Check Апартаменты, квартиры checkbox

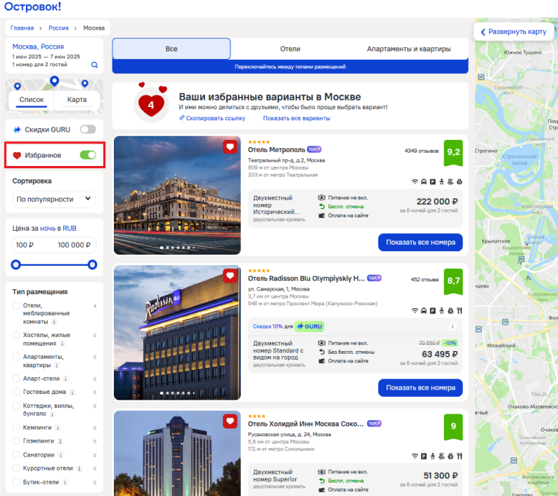(x=16, y=357)
